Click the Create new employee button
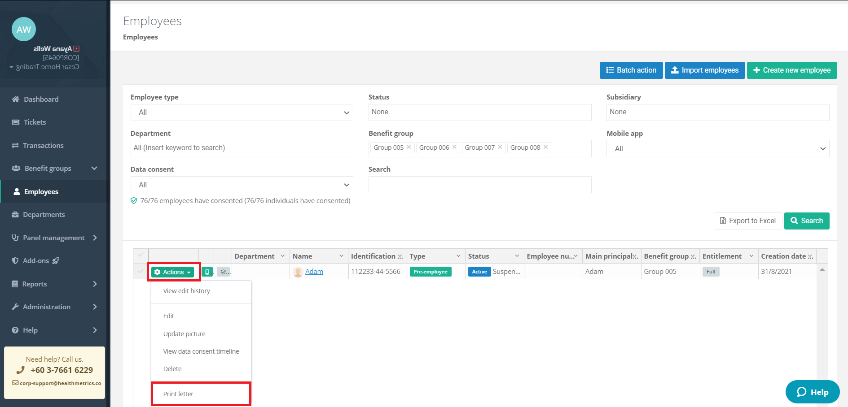This screenshot has height=407, width=848. pyautogui.click(x=791, y=70)
